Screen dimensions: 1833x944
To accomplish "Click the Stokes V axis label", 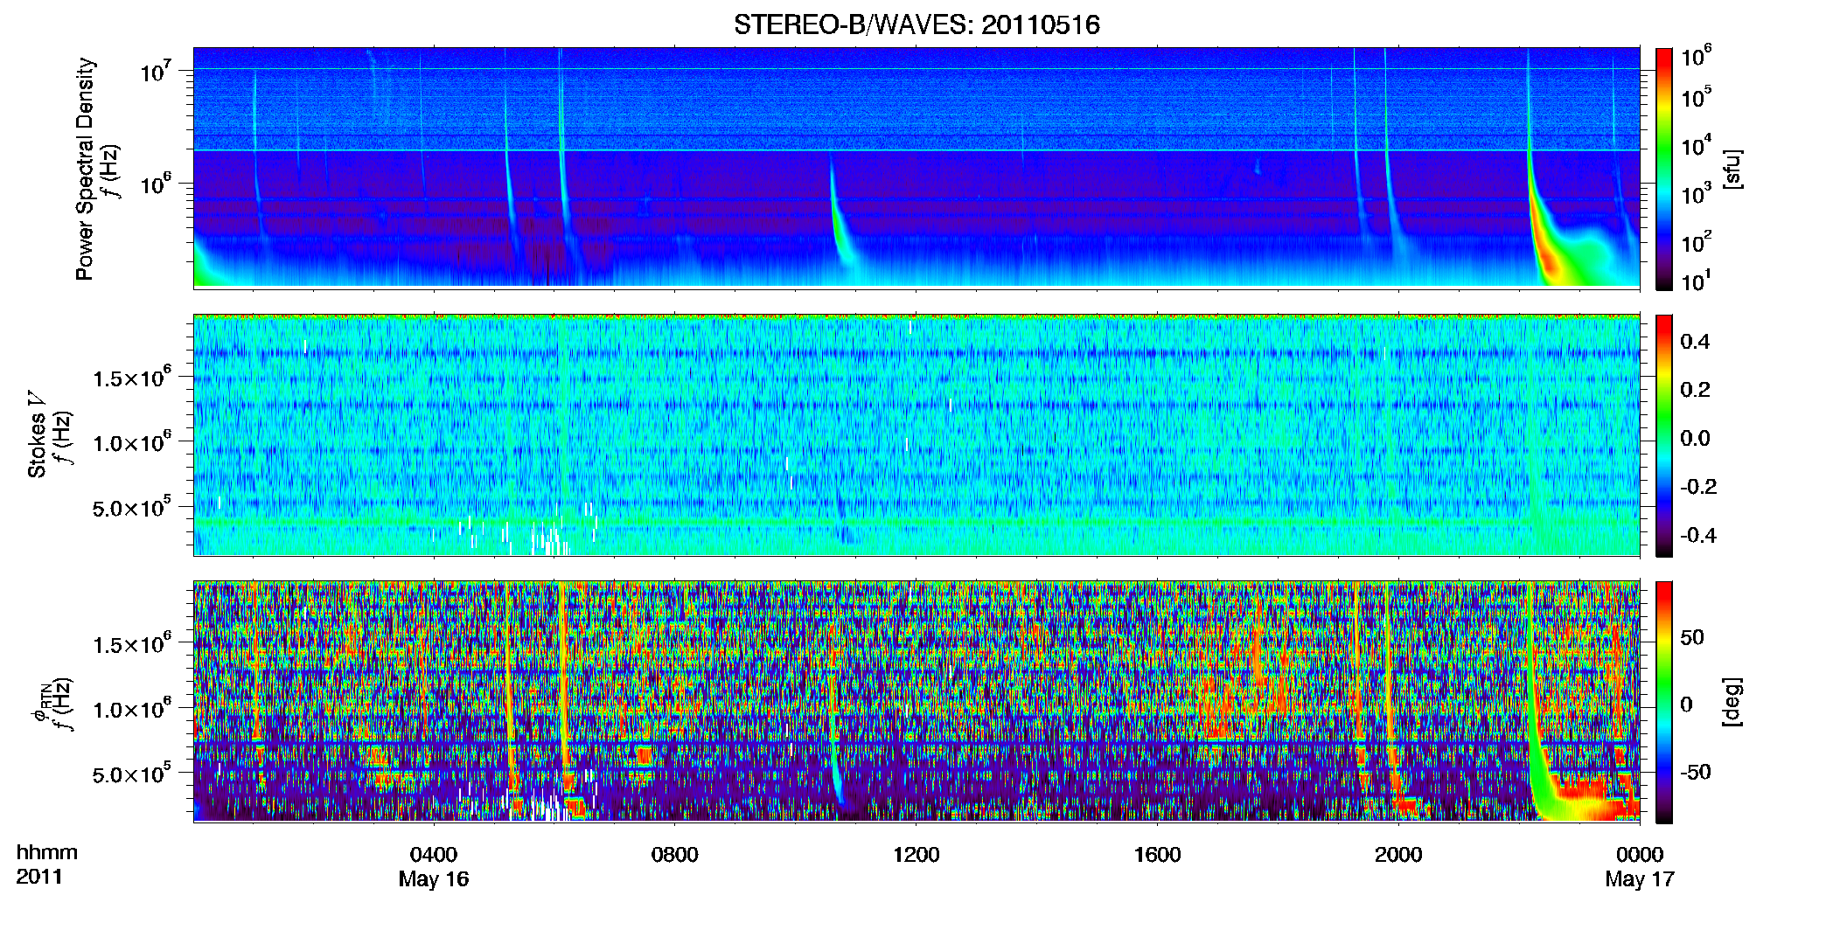I will click(37, 434).
